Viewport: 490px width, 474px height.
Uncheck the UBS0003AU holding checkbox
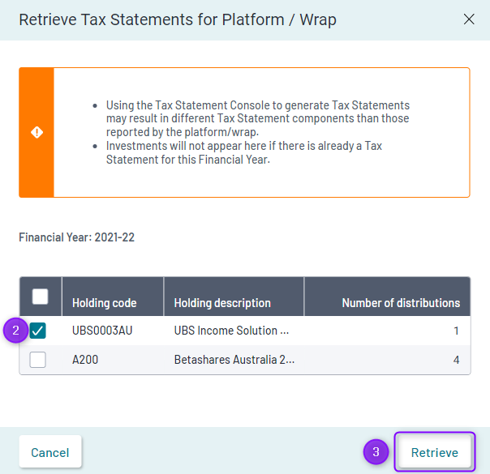click(38, 331)
